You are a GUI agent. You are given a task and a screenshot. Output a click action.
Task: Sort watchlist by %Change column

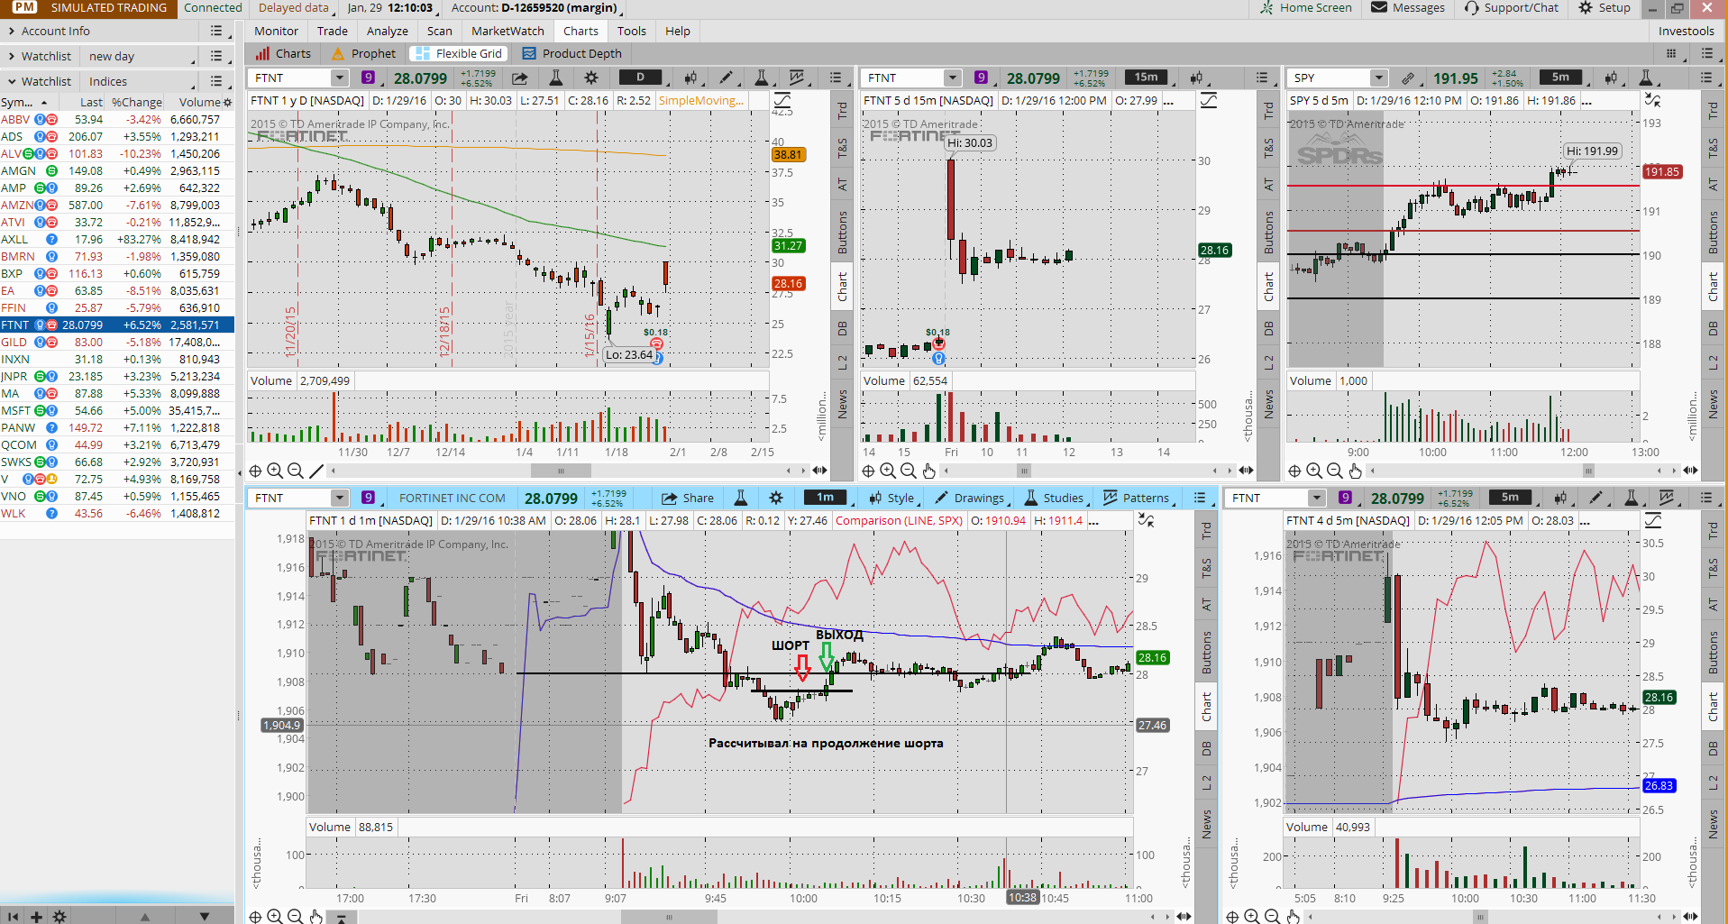click(x=137, y=102)
